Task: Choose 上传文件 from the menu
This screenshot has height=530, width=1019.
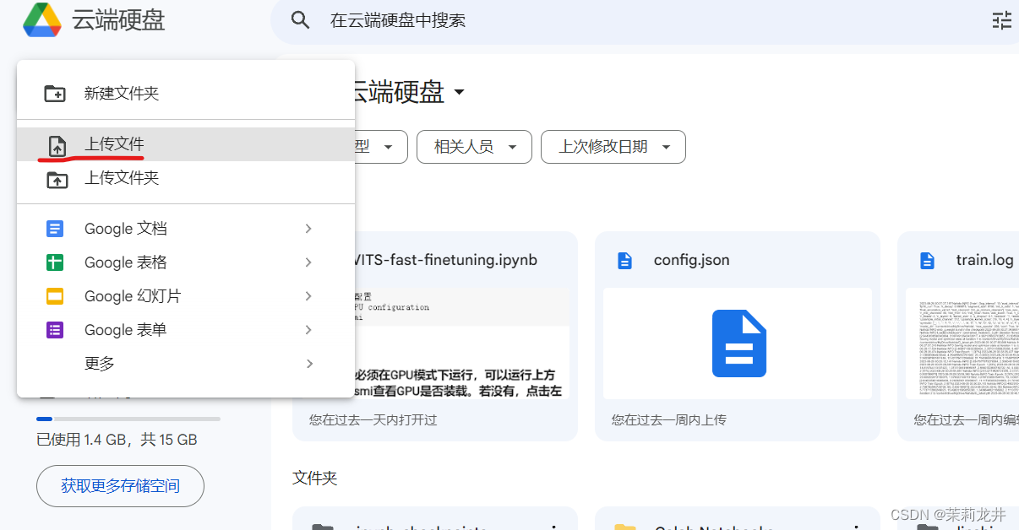Action: click(186, 144)
